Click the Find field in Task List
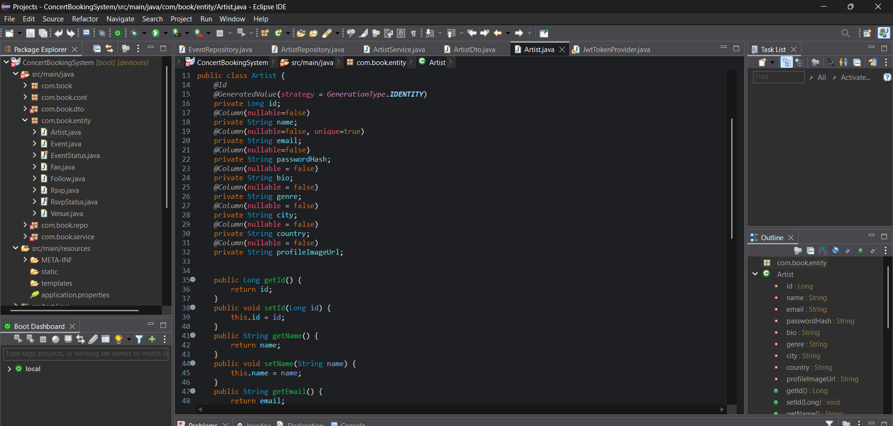The width and height of the screenshot is (893, 426). [778, 77]
